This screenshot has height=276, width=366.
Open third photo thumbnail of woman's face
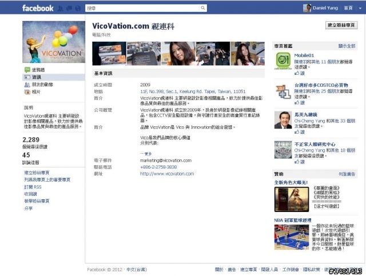[x=178, y=53]
